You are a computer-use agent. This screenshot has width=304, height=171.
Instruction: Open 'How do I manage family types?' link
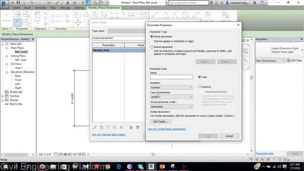pyautogui.click(x=109, y=134)
